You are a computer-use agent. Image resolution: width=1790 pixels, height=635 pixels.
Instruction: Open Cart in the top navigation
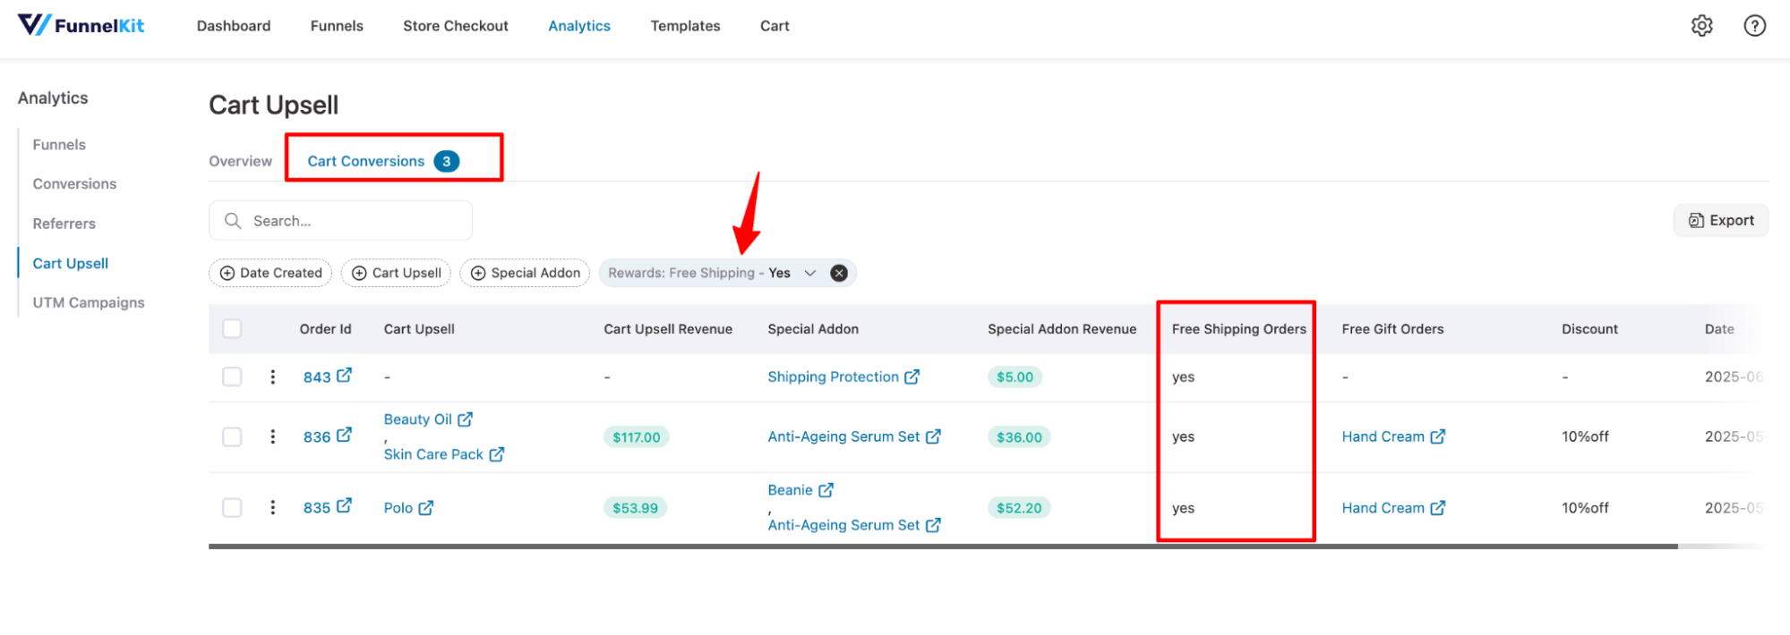coord(775,26)
